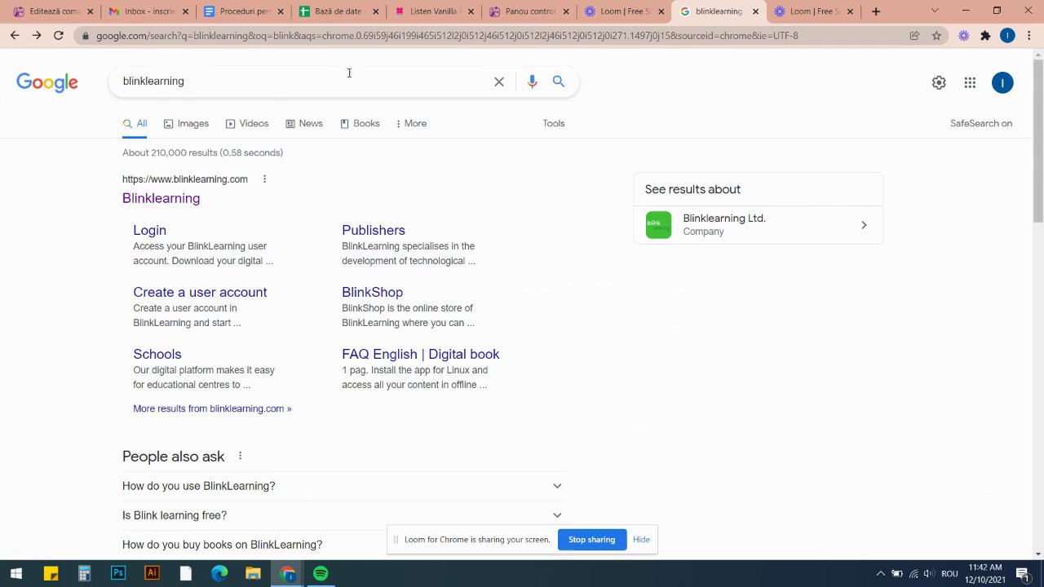
Task: Click Stop sharing button
Action: pos(591,540)
